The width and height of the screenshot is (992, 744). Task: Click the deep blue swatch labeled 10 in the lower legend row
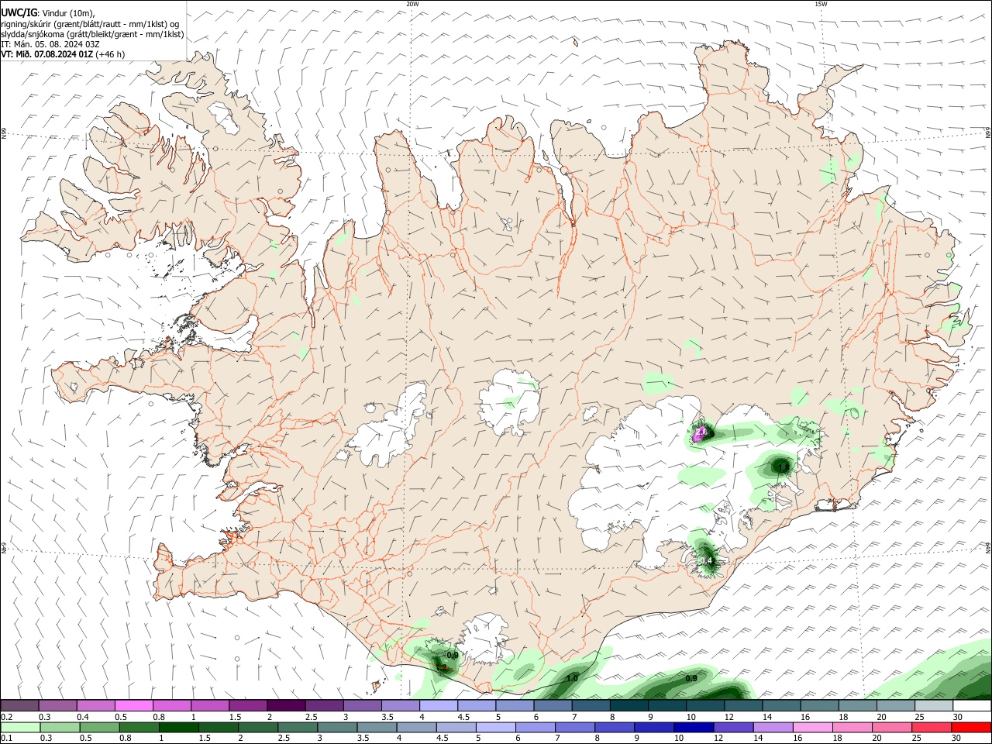[x=694, y=727]
